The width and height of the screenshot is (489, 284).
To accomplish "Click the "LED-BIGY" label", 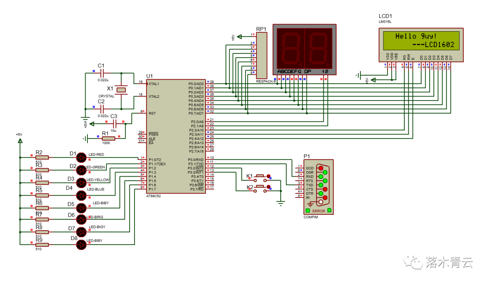I will [x=97, y=227].
